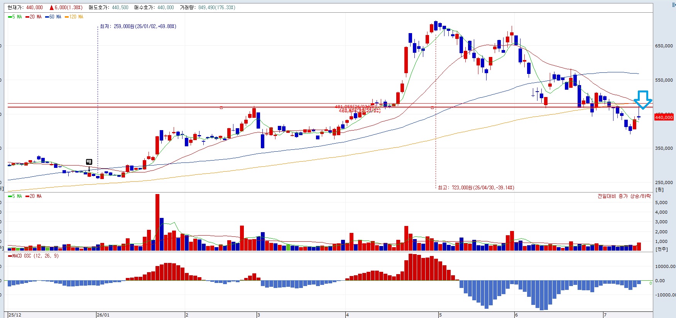The image size is (676, 318).
Task: Click the red 440,000 current price tag
Action: point(664,117)
